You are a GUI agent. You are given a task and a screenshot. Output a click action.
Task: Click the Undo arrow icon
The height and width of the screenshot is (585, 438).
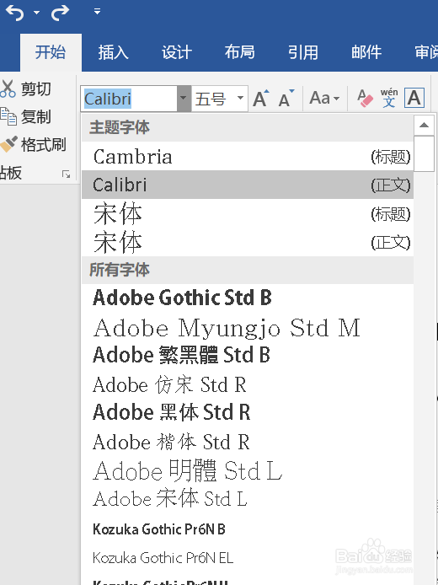14,13
